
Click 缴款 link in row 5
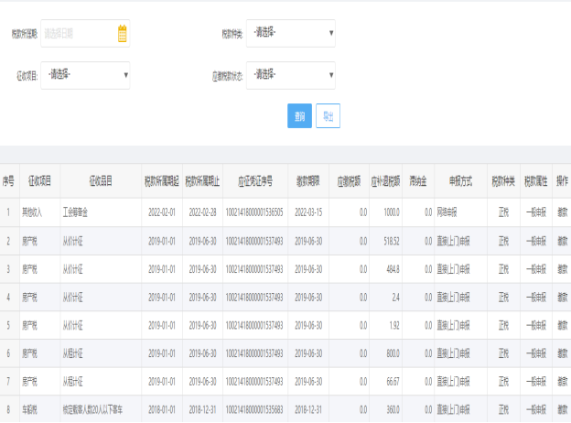(562, 325)
